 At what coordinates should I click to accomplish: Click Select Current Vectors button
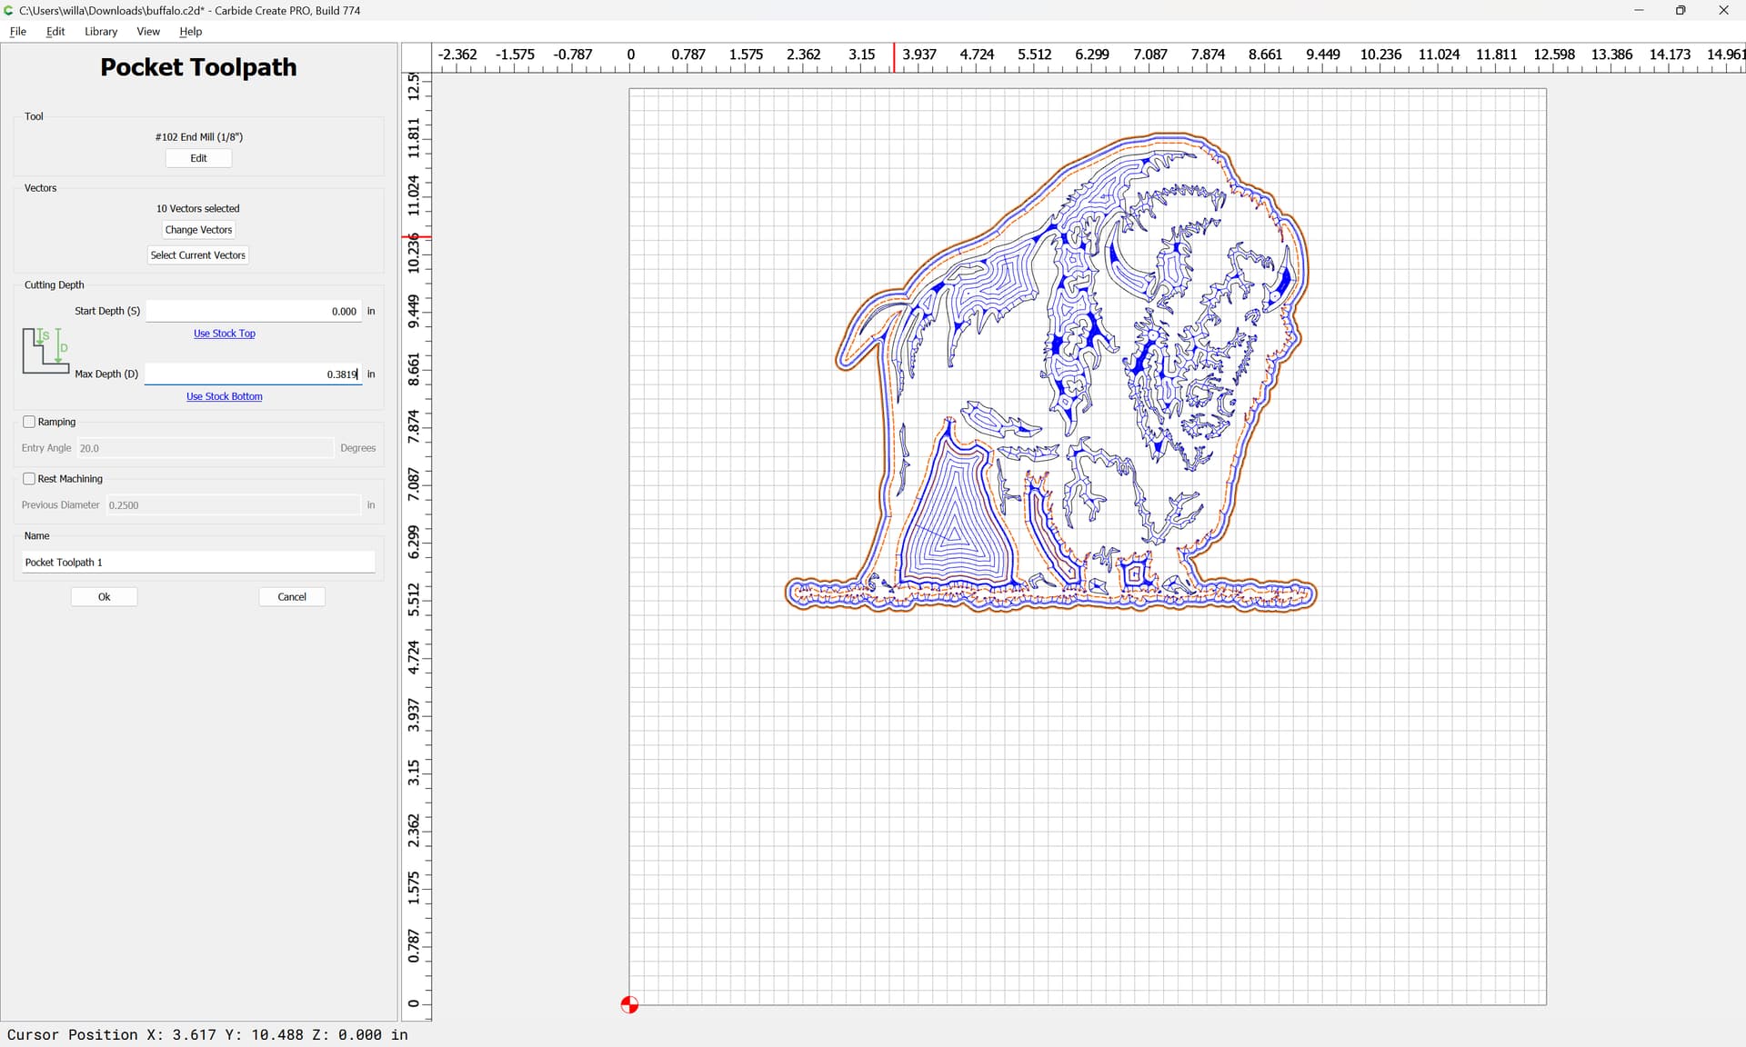click(x=198, y=255)
